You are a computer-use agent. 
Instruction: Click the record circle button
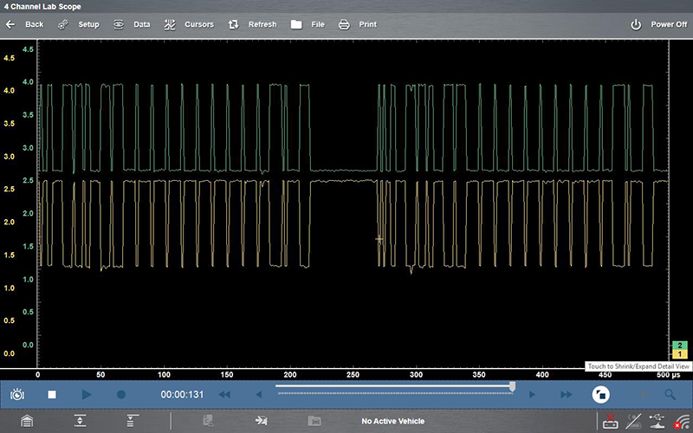point(121,395)
